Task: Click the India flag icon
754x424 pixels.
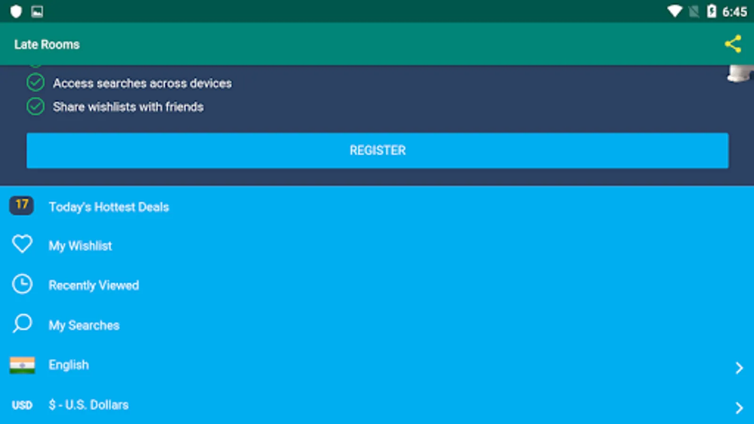Action: click(x=22, y=365)
